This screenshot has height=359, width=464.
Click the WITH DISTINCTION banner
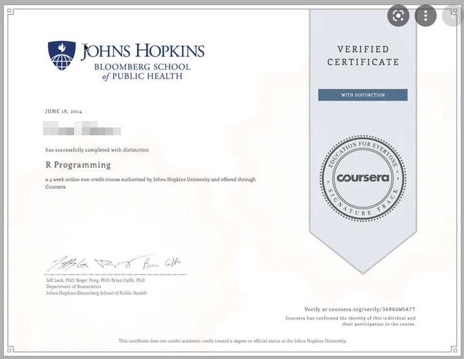click(363, 95)
